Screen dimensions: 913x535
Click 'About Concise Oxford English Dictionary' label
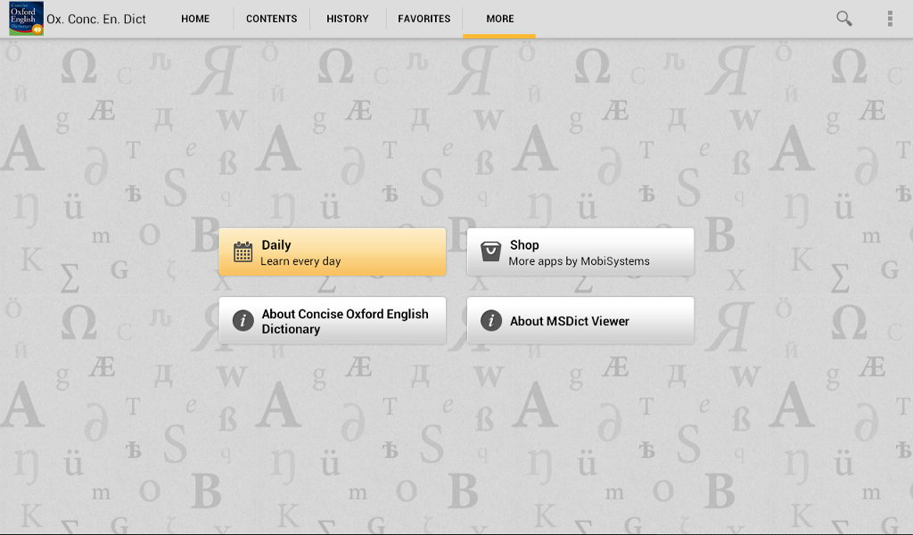[345, 321]
